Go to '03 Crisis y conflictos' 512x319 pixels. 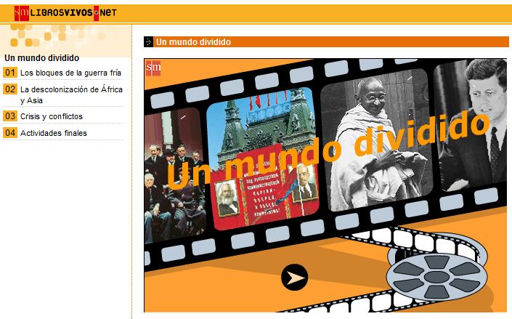coord(43,116)
